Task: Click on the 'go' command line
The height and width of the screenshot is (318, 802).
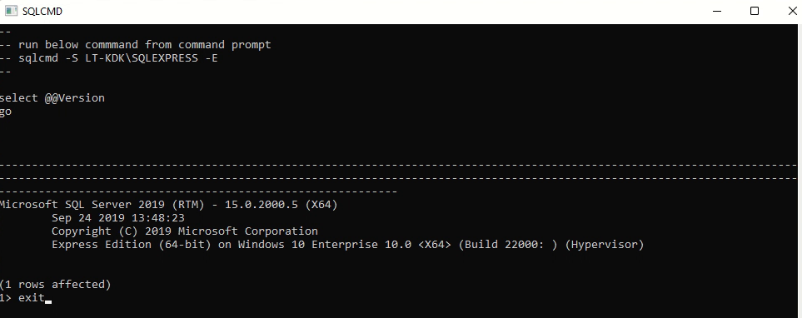Action: [x=6, y=112]
